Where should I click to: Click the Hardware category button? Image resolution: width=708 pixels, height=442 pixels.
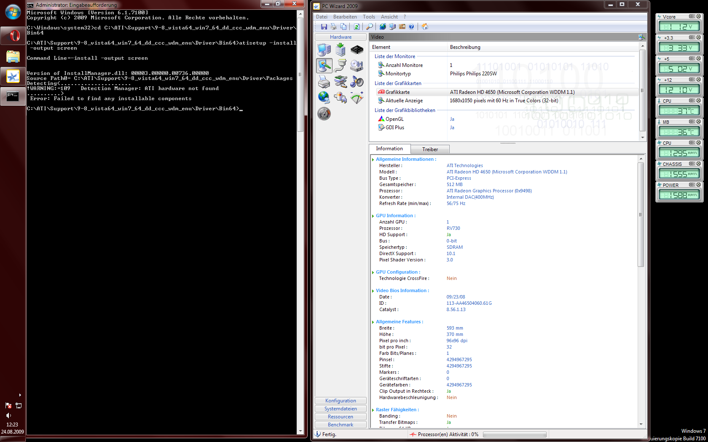341,37
